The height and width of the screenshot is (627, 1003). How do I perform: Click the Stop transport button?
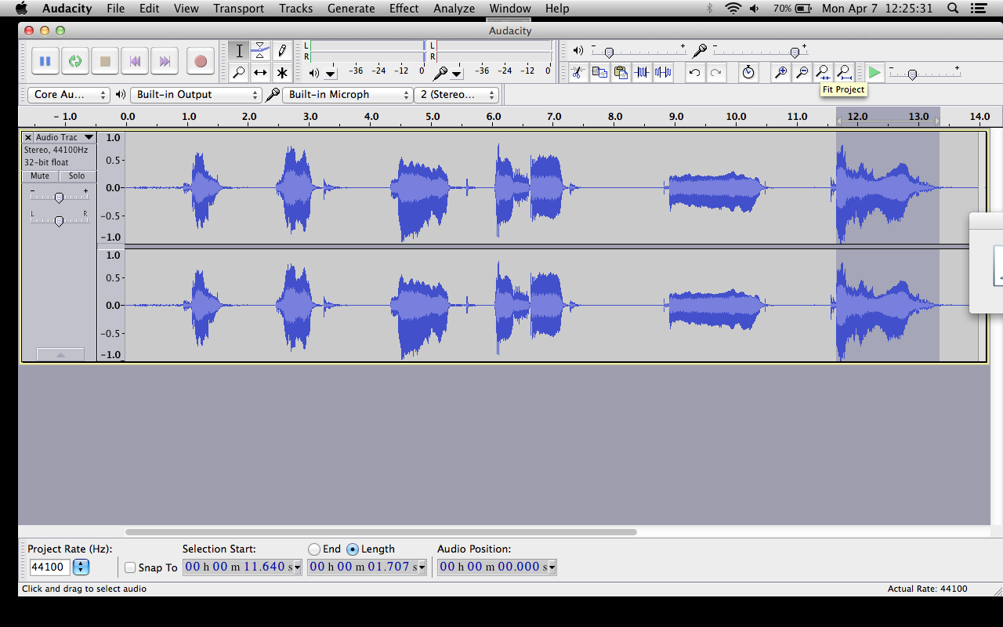coord(105,61)
